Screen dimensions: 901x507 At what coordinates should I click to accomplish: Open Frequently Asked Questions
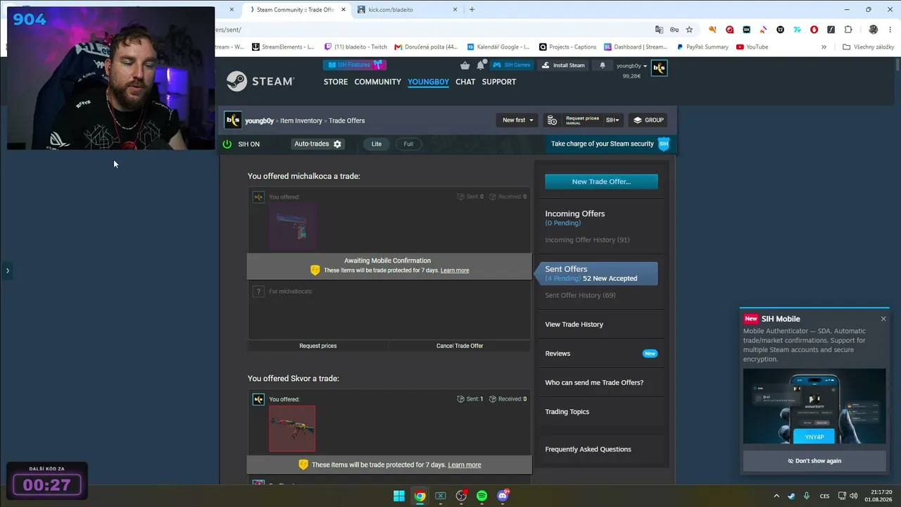(x=588, y=449)
